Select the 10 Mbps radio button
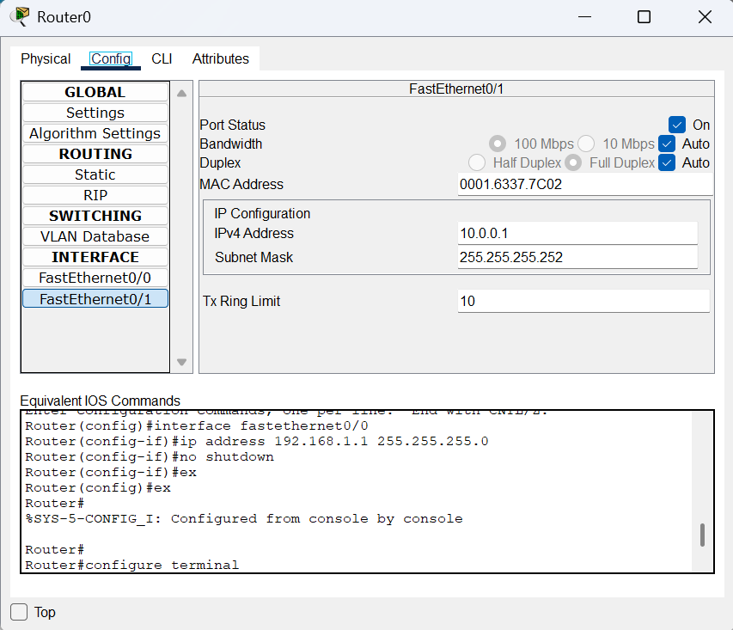 (586, 144)
